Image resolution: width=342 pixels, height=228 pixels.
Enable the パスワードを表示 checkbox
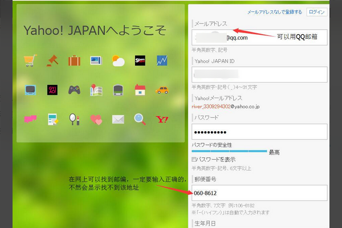point(195,159)
